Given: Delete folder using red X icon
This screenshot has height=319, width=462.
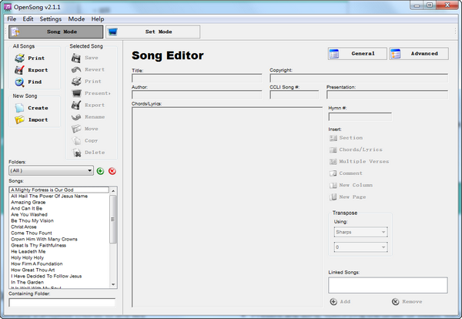Looking at the screenshot, I should pyautogui.click(x=112, y=170).
